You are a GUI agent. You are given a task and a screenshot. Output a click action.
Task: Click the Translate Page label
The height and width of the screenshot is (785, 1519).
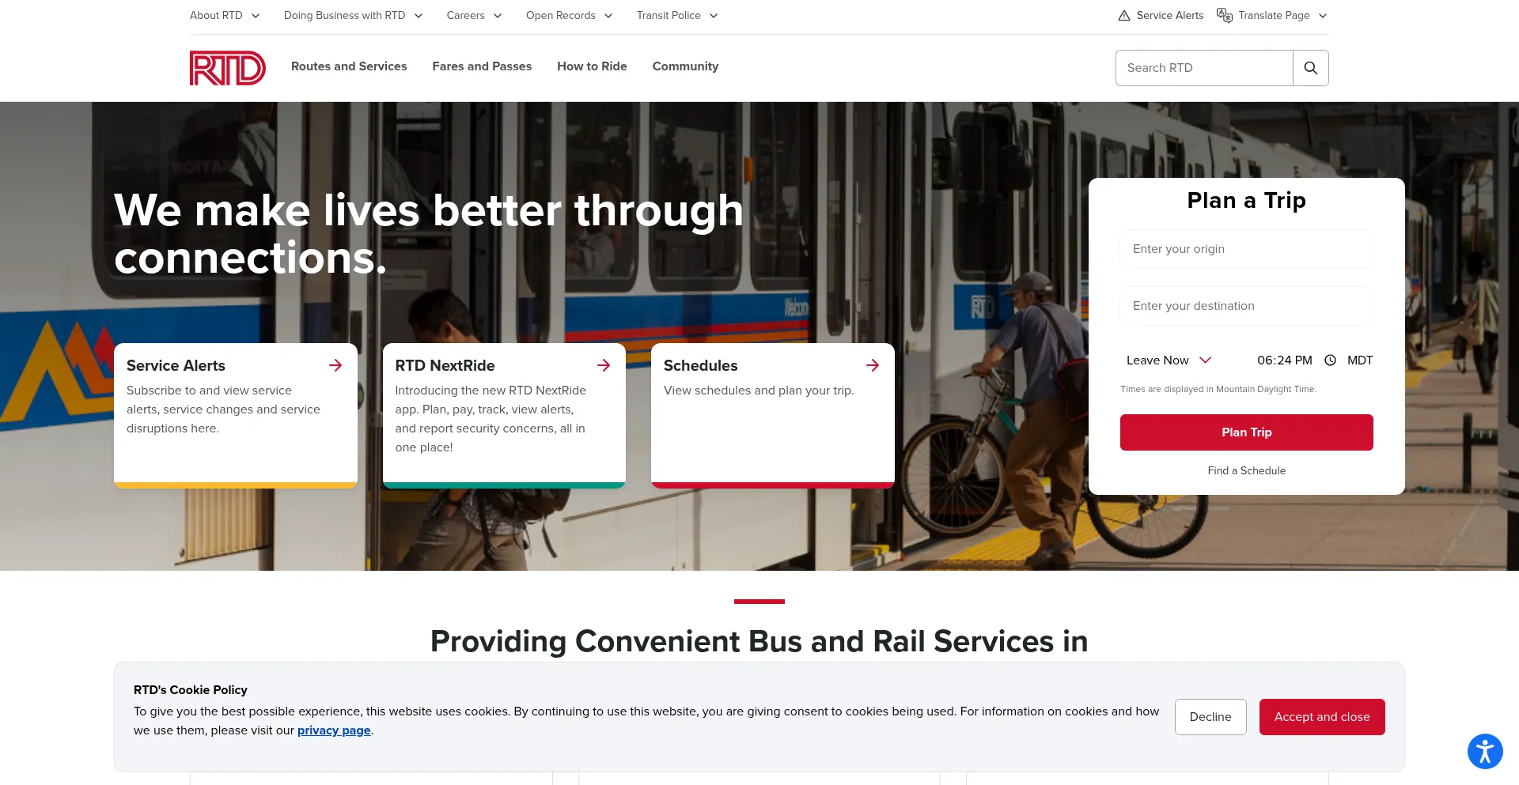tap(1274, 16)
